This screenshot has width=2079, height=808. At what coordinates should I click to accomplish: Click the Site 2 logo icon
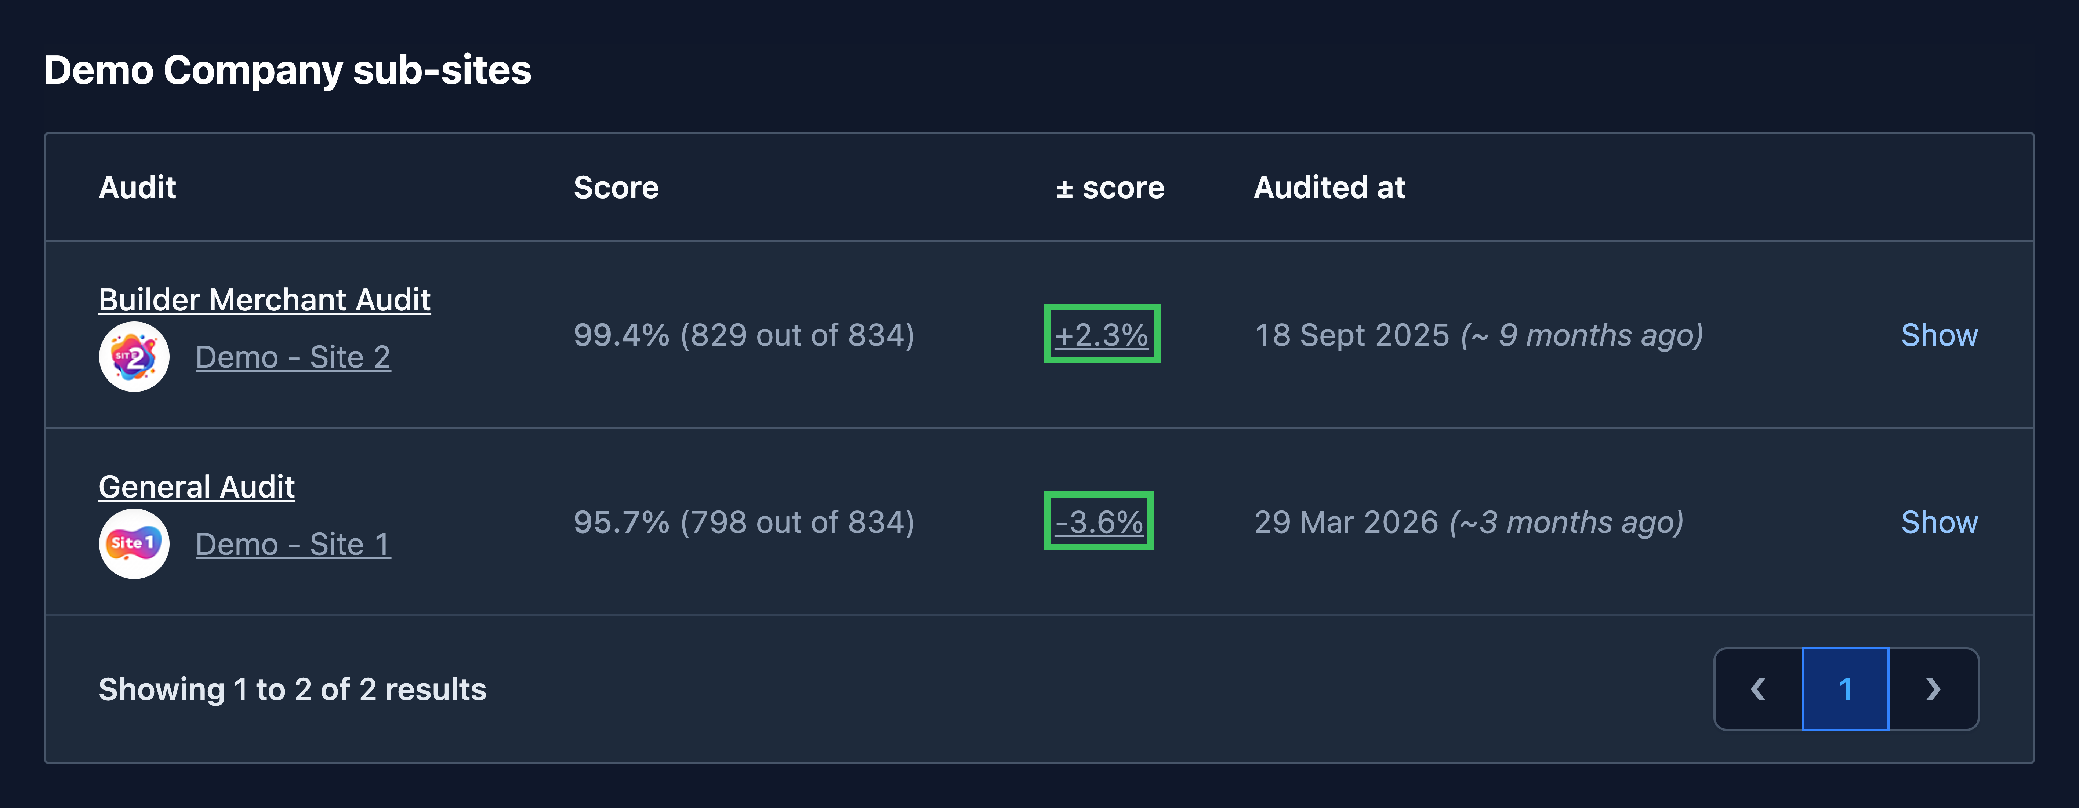[x=134, y=357]
